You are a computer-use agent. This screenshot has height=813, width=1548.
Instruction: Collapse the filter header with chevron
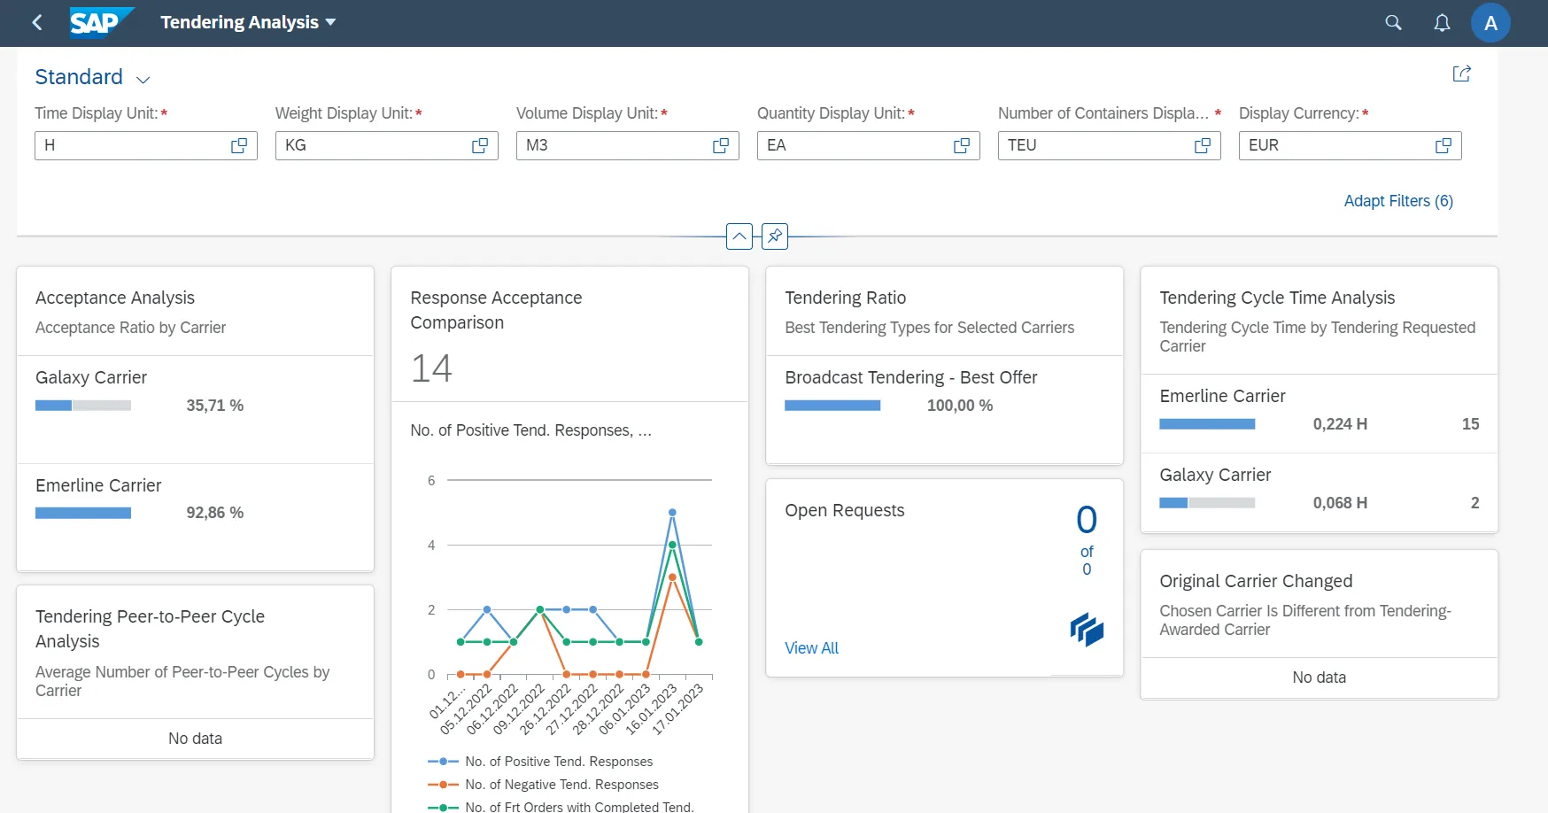coord(739,236)
